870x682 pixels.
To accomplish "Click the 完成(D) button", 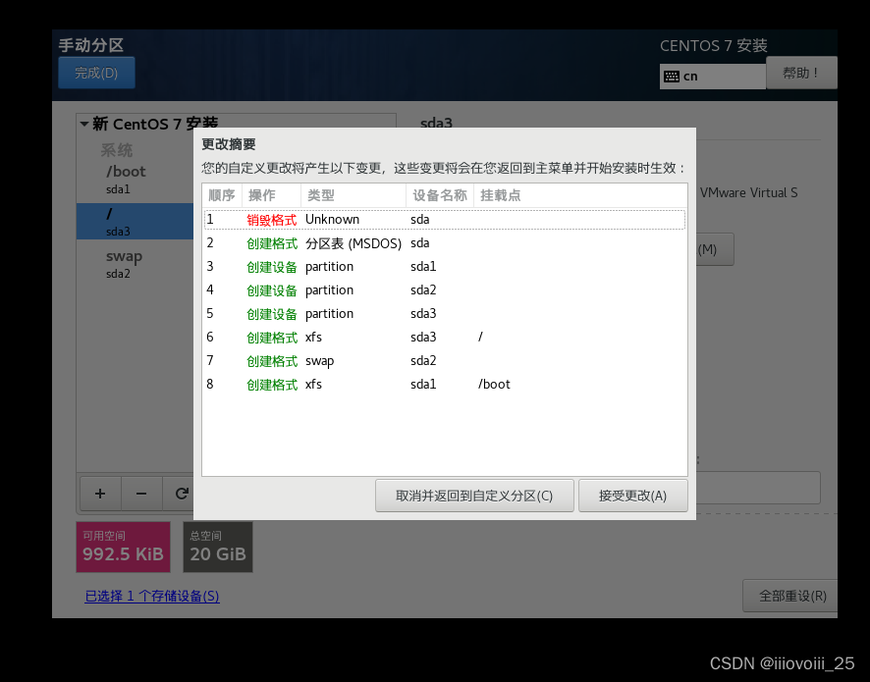I will coord(96,72).
